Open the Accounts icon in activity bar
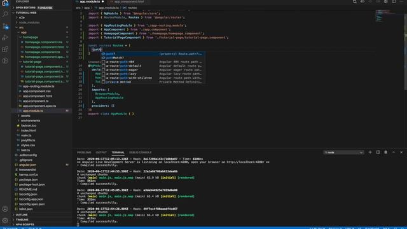 click(x=5, y=209)
